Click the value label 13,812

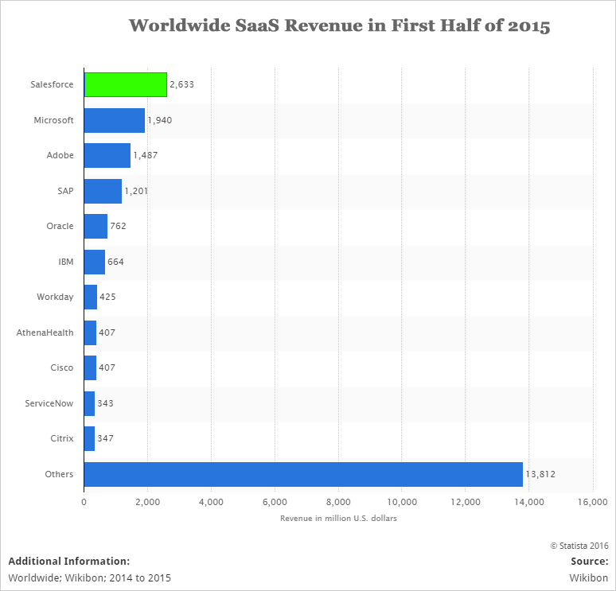point(540,474)
